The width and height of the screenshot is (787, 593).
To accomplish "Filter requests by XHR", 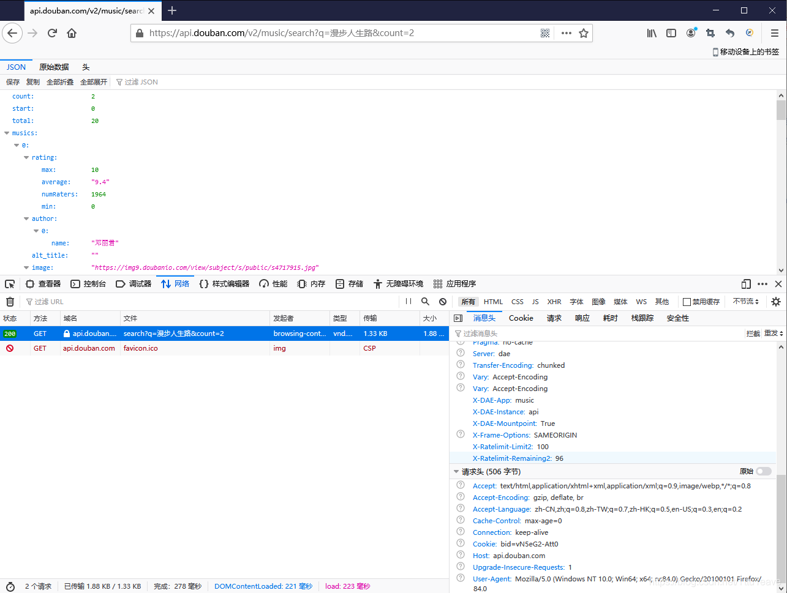I will tap(554, 302).
